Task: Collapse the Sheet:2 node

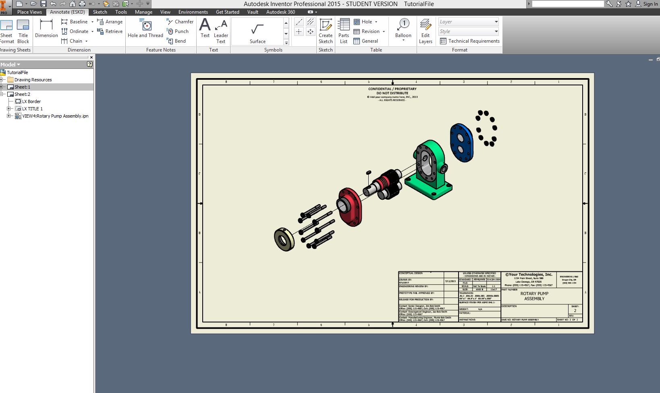Action: [2, 94]
